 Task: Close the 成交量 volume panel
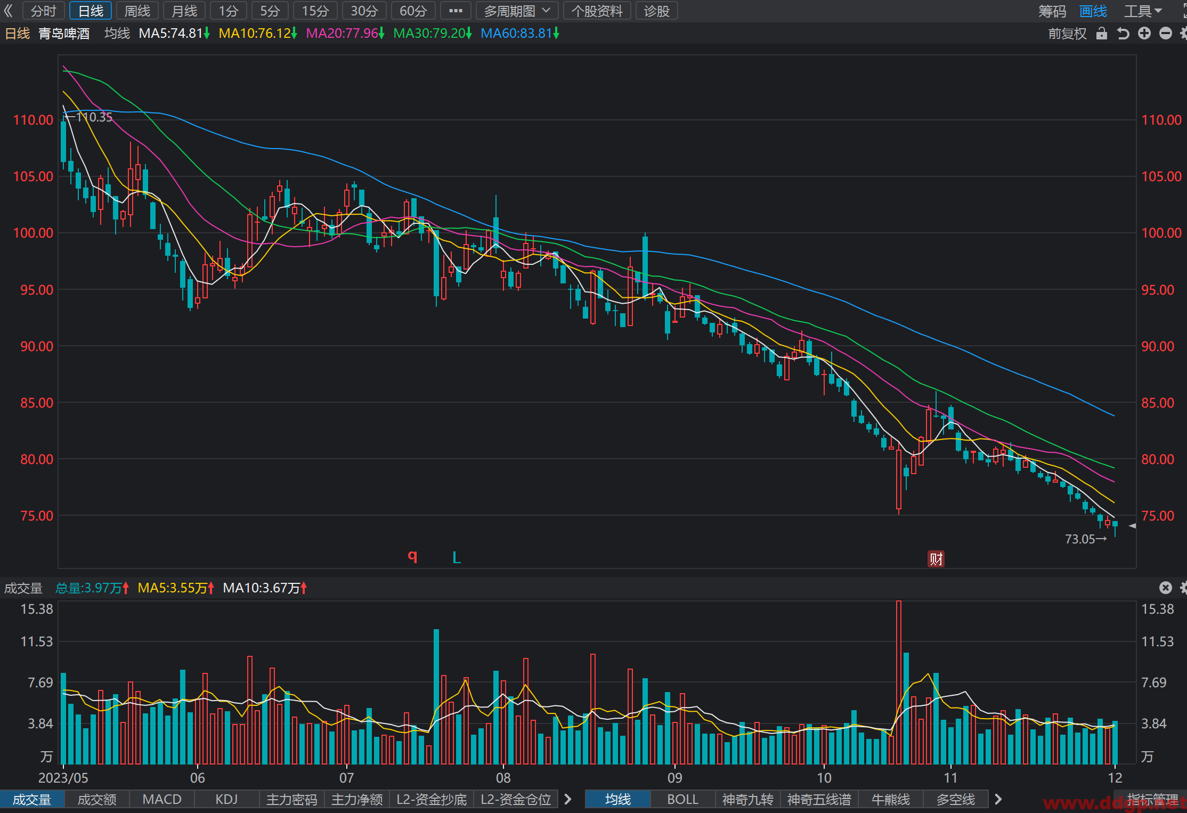[x=1166, y=588]
